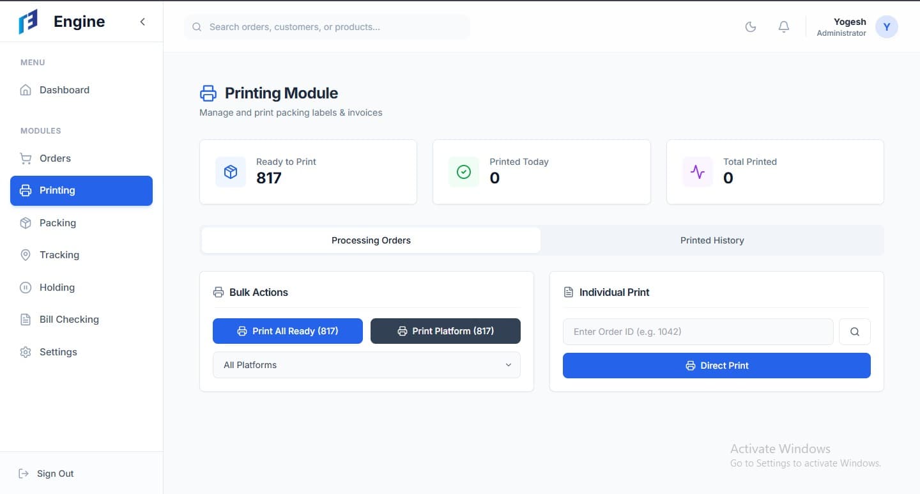Open notifications via the bell icon
920x494 pixels.
coord(783,27)
